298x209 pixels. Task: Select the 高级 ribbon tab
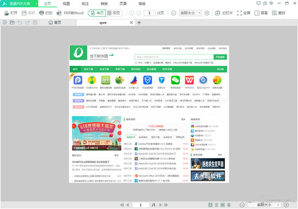(142, 4)
